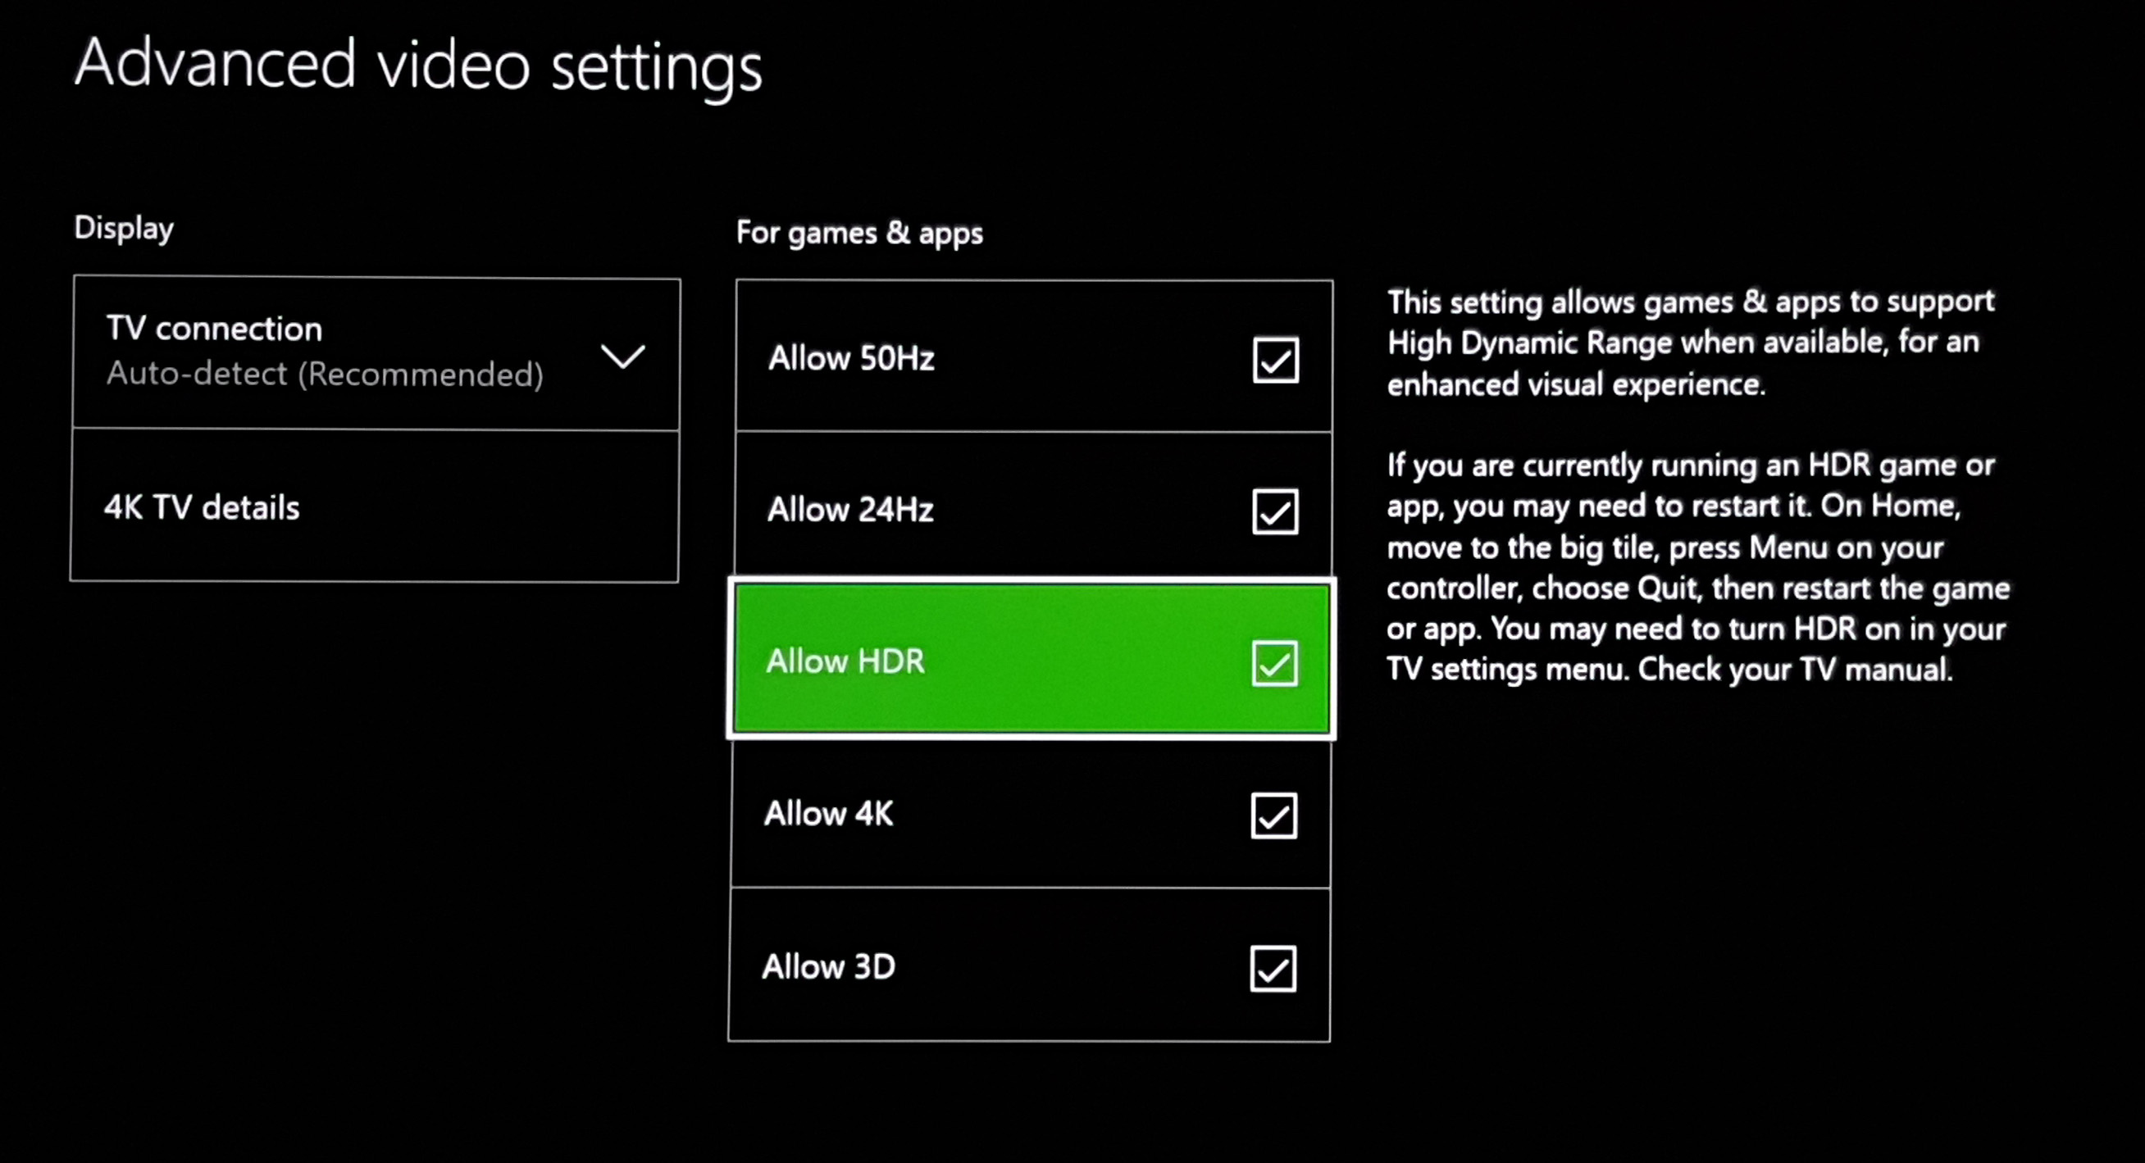Click the 'TV connection' label text
The image size is (2145, 1163).
pos(214,329)
